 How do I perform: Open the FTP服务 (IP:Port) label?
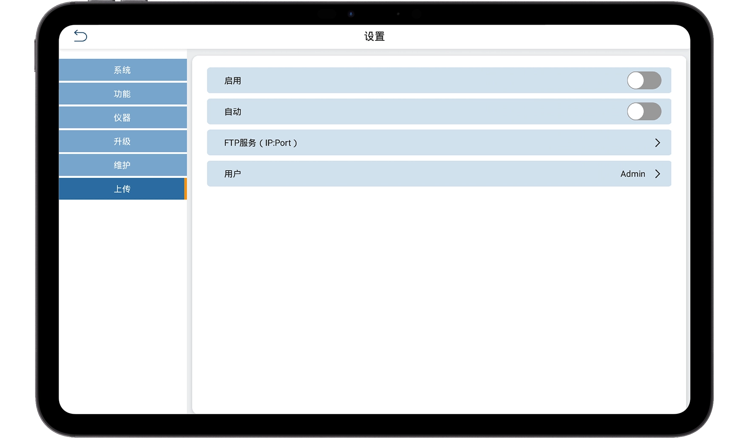(261, 143)
